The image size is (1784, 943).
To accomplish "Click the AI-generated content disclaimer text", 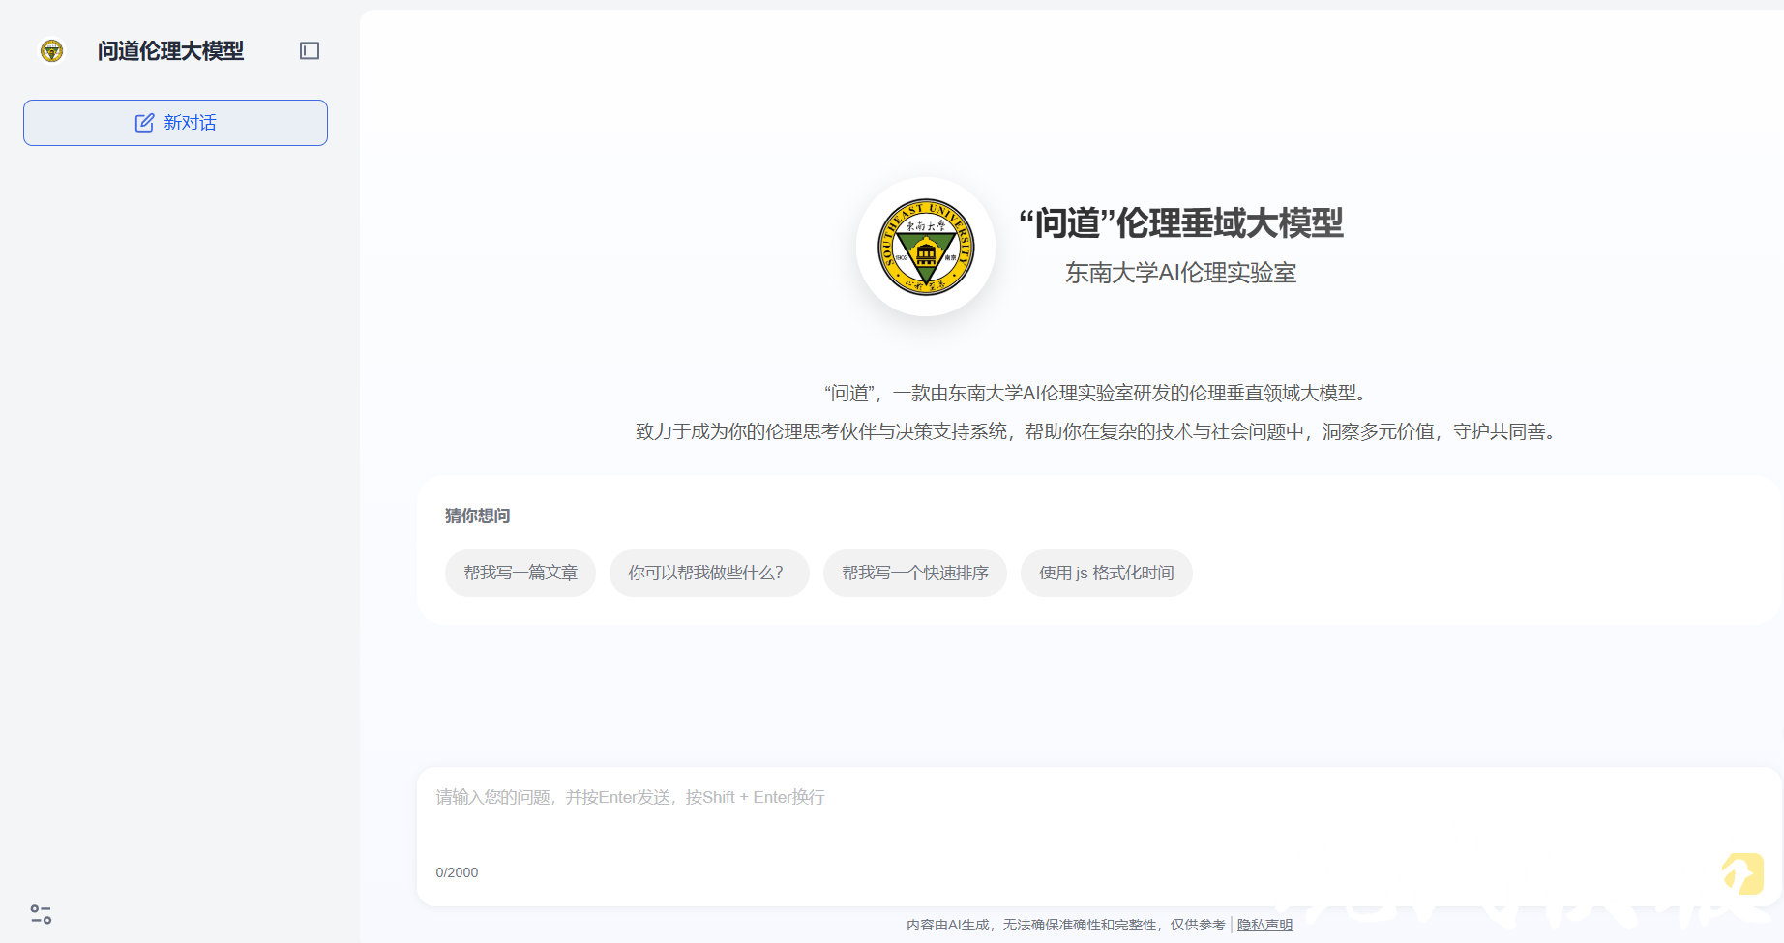I will pos(1065,925).
